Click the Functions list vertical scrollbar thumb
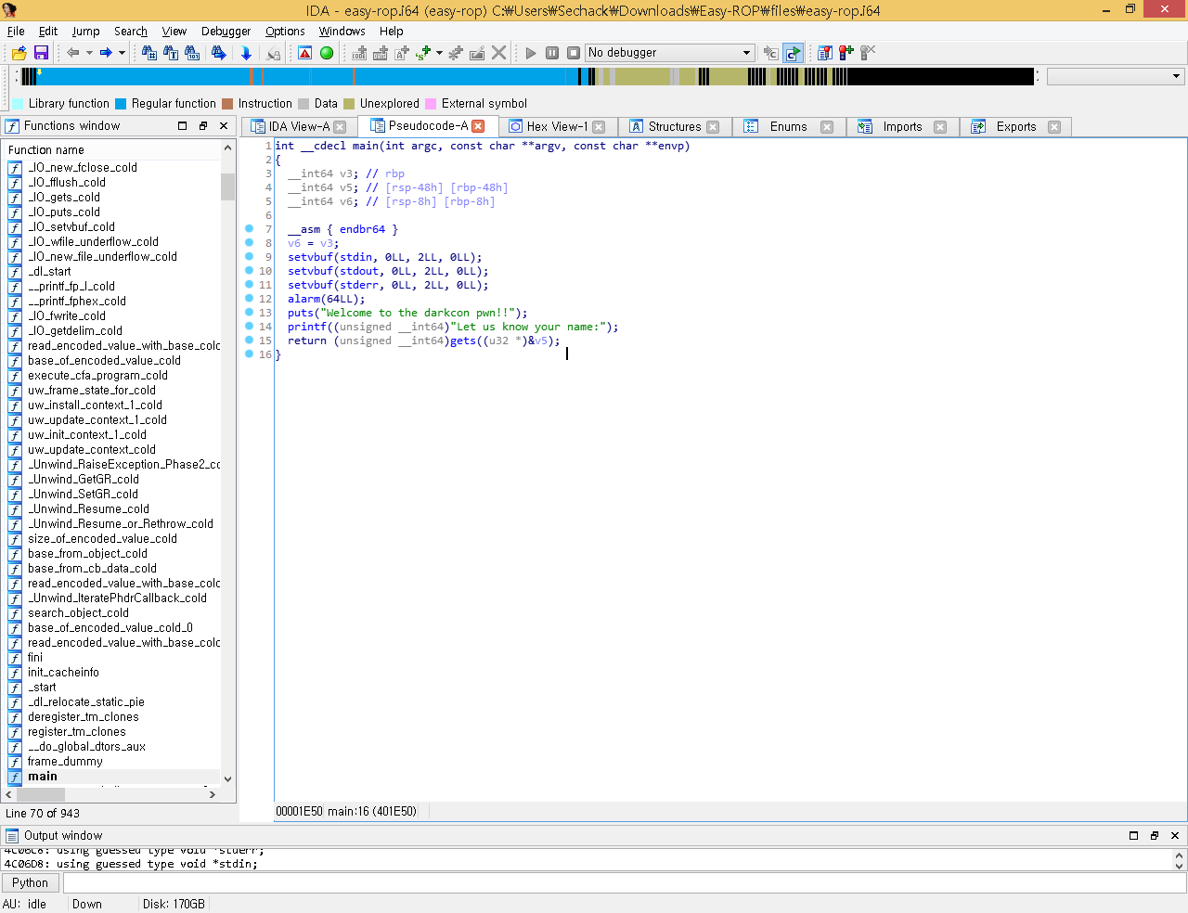Image resolution: width=1188 pixels, height=913 pixels. [227, 186]
